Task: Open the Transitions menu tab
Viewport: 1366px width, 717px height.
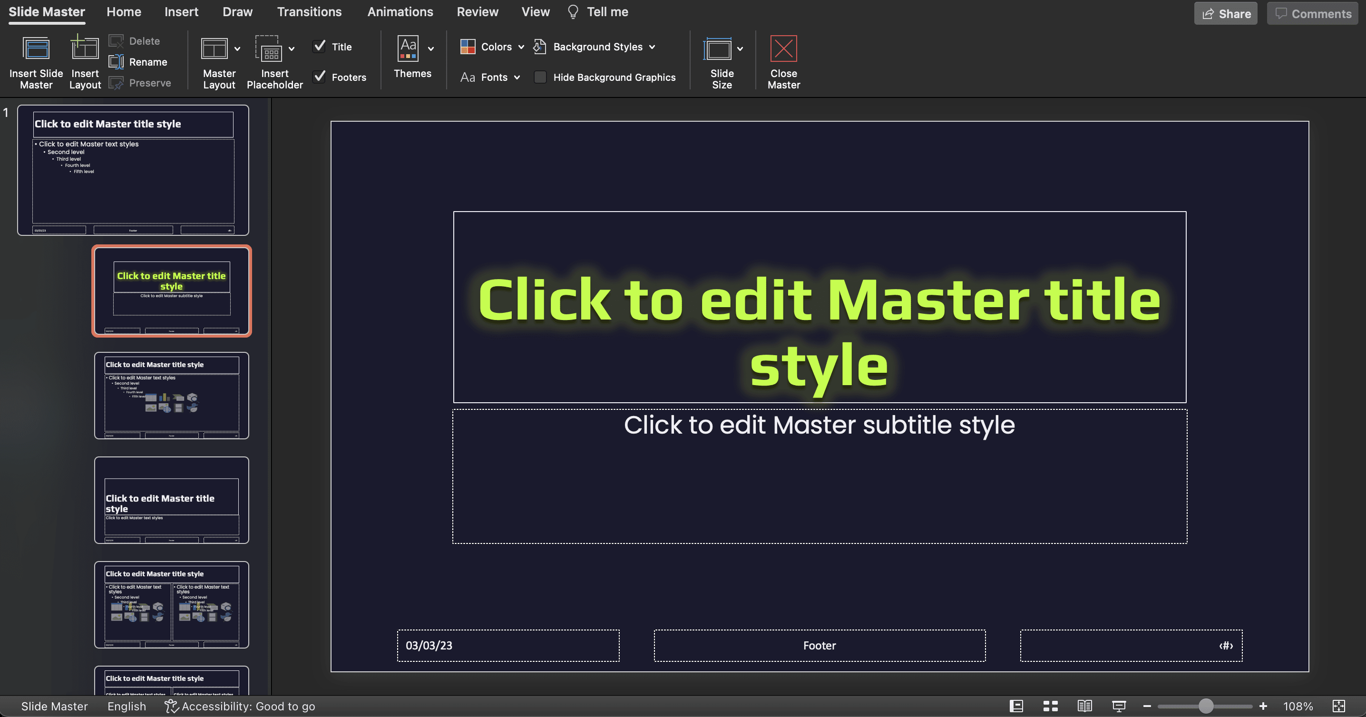Action: pyautogui.click(x=310, y=12)
